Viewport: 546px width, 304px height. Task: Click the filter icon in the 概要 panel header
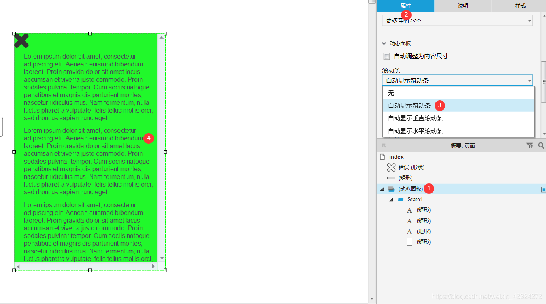(x=530, y=145)
